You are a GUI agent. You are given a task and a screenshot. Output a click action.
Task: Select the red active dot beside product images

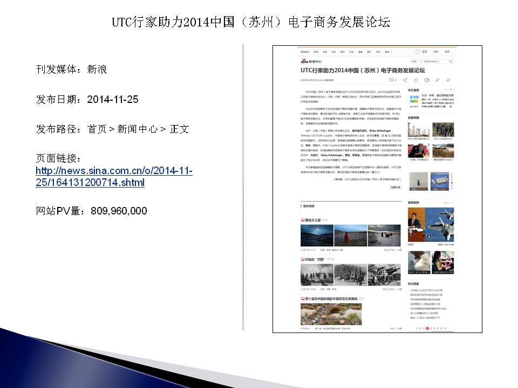pos(452,183)
